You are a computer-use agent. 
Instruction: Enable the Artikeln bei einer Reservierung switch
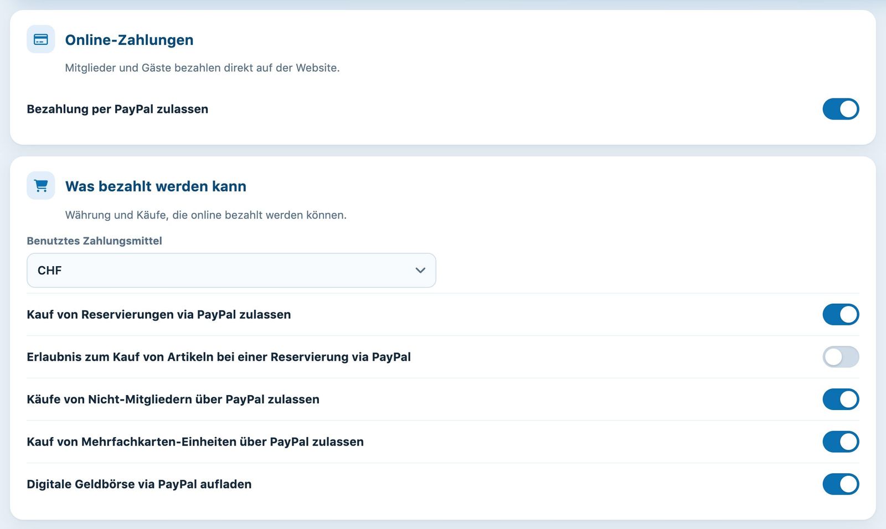pyautogui.click(x=841, y=357)
